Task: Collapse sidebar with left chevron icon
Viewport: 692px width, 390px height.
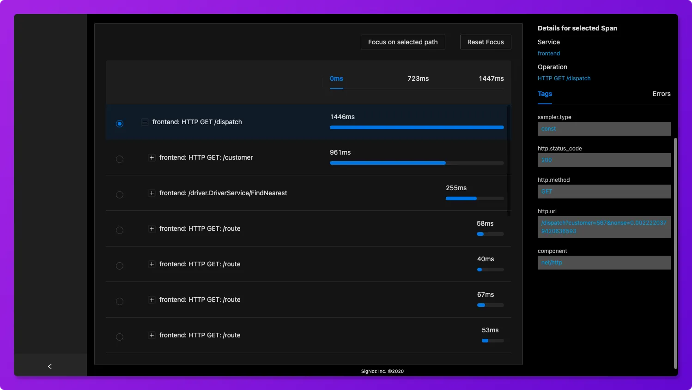Action: [50, 366]
